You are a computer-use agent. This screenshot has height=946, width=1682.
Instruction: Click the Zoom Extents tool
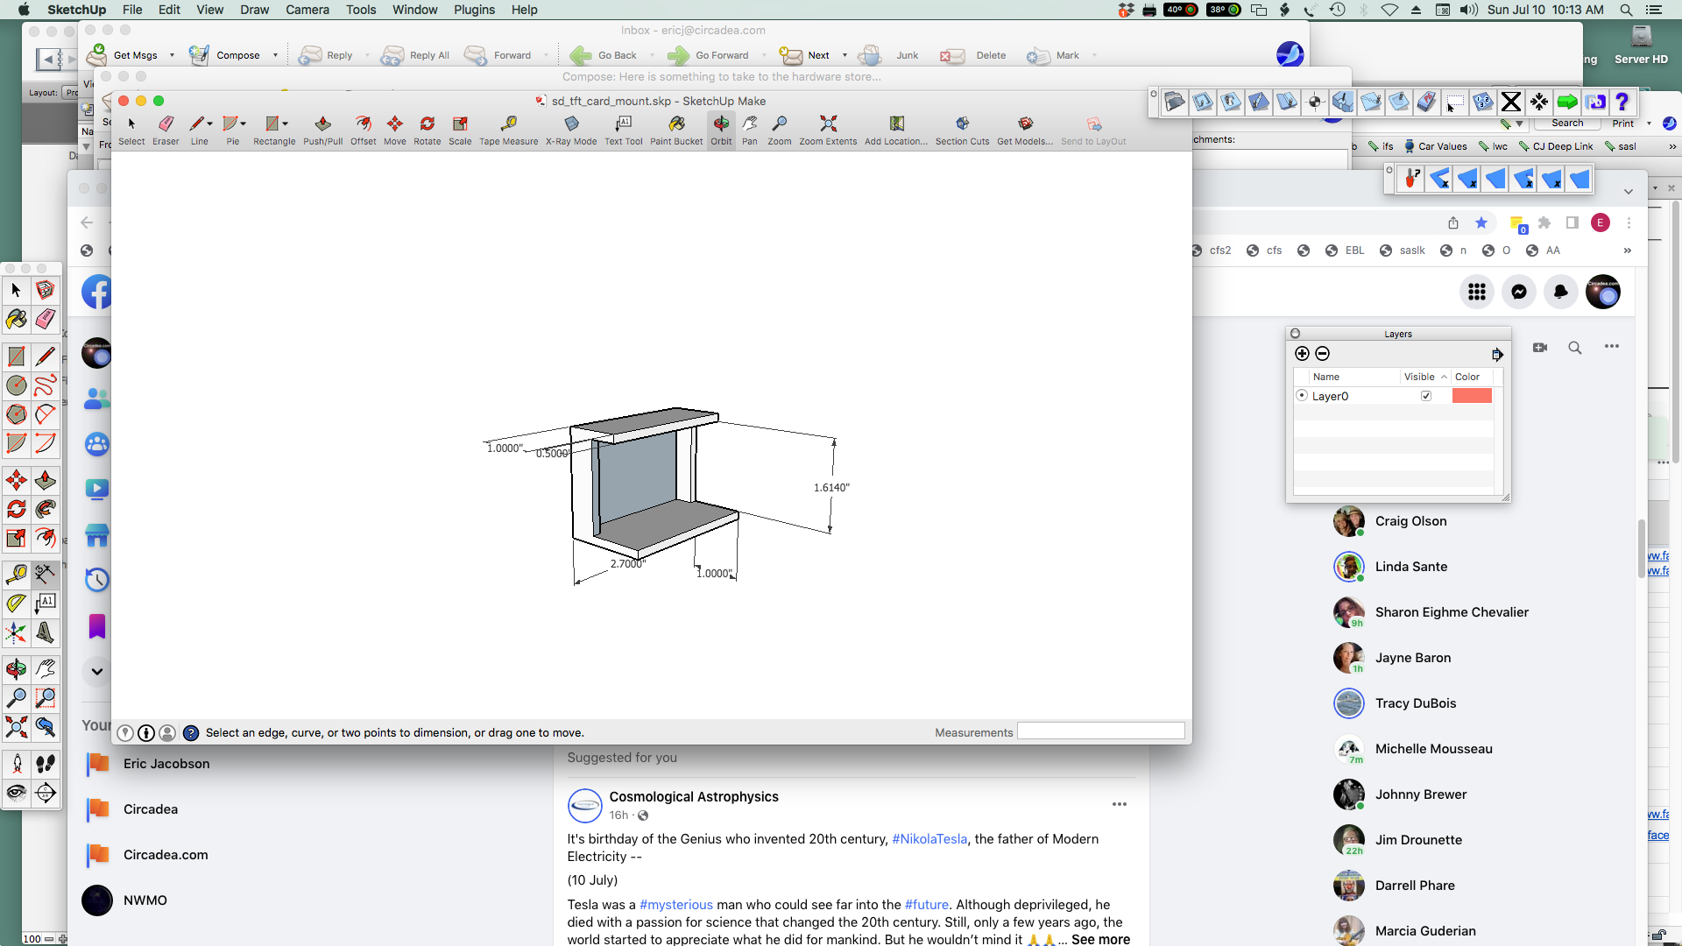[x=828, y=129]
